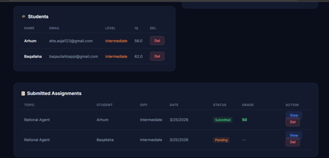The image size is (329, 158).
Task: Click the orange Pending status badge
Action: (221, 140)
